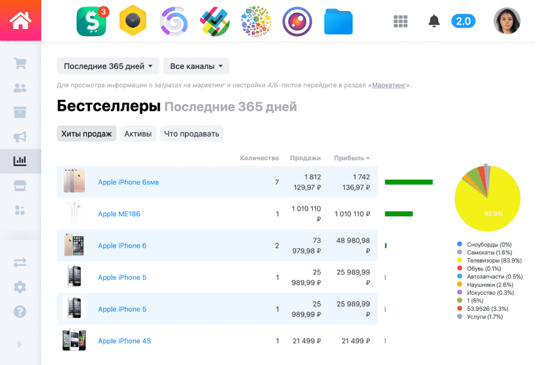Toggle Самокаты (1.6%) legend entry
Screen dimensions: 536x365
click(485, 252)
